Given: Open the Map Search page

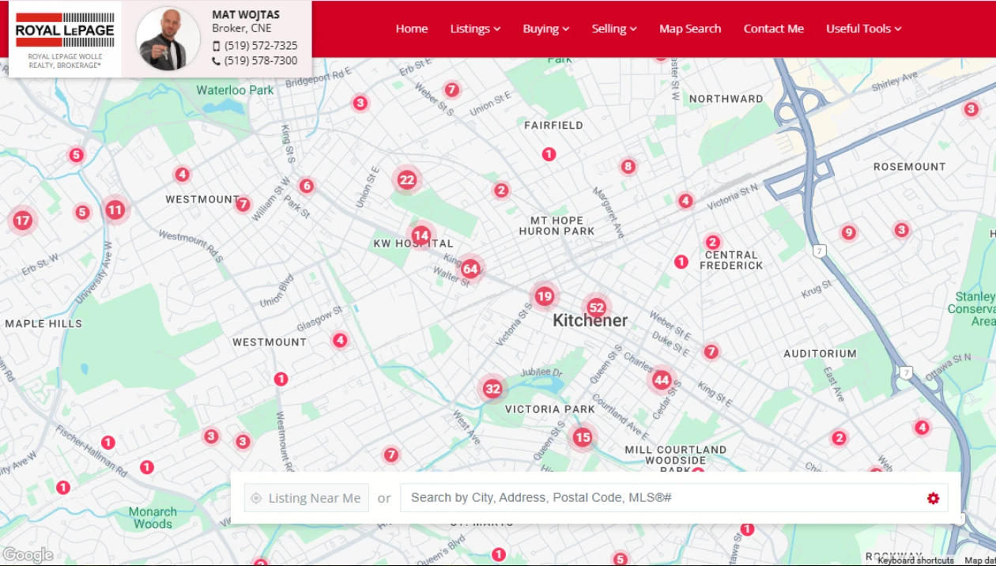Looking at the screenshot, I should 690,28.
